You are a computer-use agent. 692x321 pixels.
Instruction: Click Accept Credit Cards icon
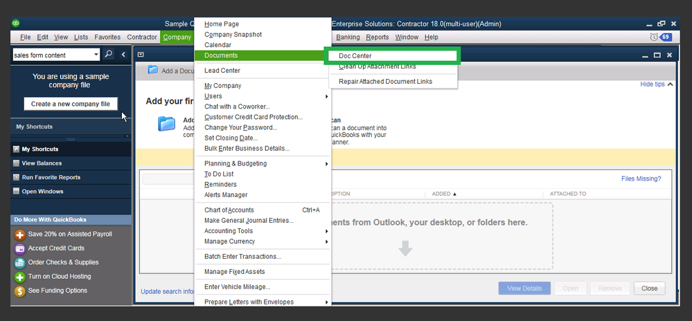(20, 248)
